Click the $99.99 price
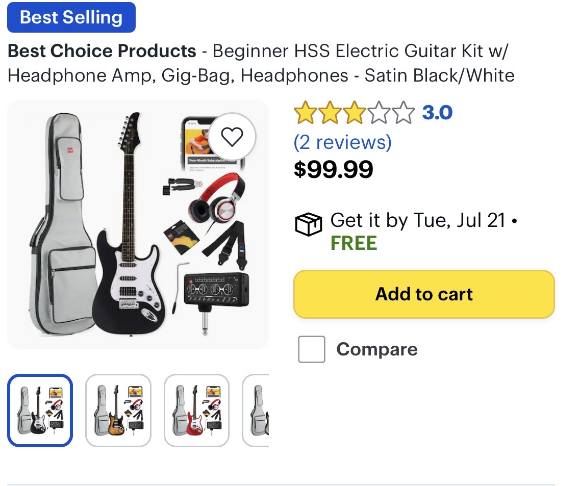The height and width of the screenshot is (486, 579). click(334, 169)
